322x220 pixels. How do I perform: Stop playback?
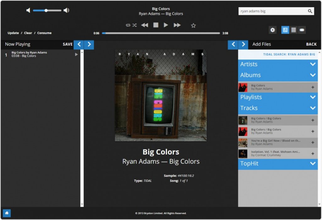(x=156, y=25)
